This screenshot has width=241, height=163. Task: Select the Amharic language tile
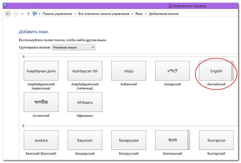pos(173,71)
